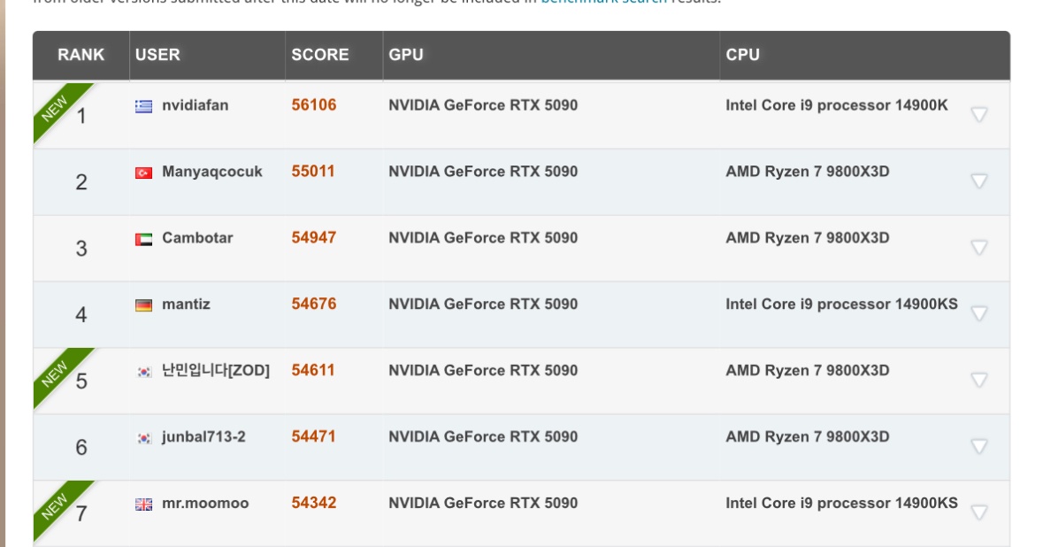Click the CPU column header
Screen dimensions: 1043x547
point(742,55)
